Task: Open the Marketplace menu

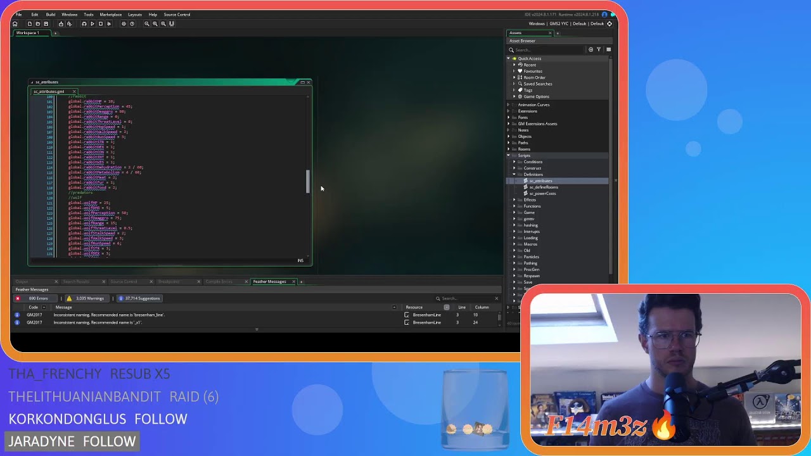Action: click(x=110, y=14)
